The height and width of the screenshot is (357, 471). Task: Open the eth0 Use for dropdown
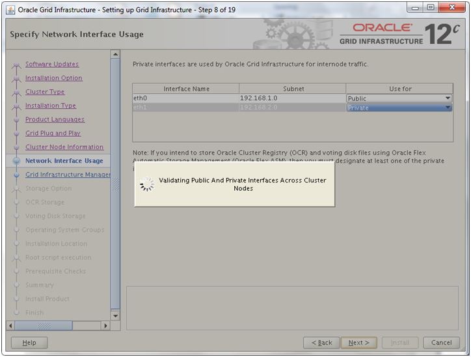click(x=399, y=98)
